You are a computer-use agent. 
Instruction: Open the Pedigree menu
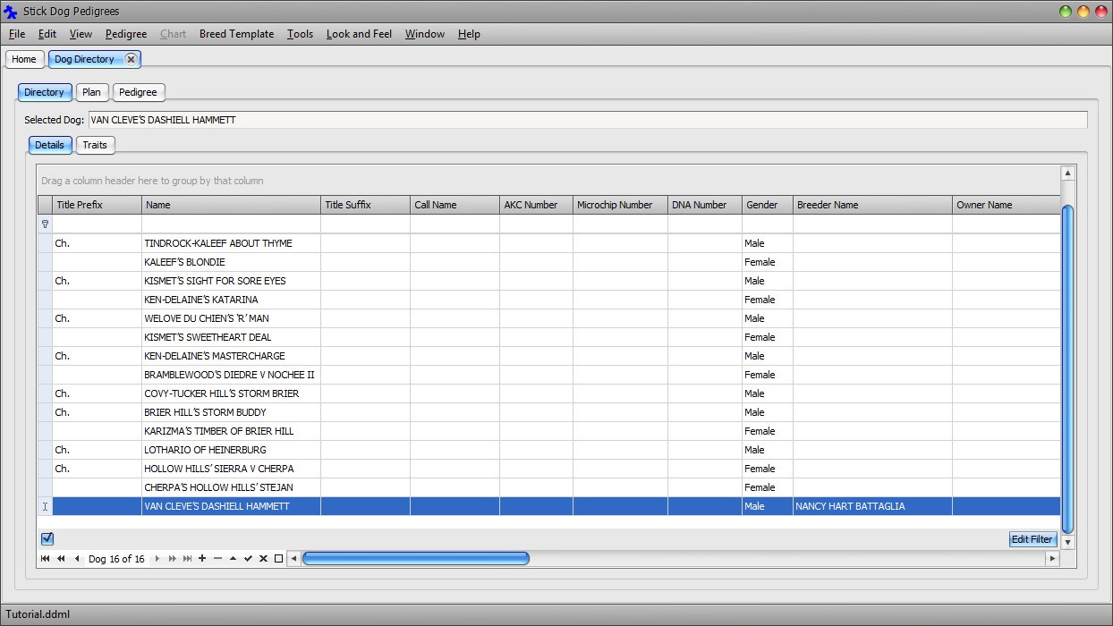click(126, 34)
